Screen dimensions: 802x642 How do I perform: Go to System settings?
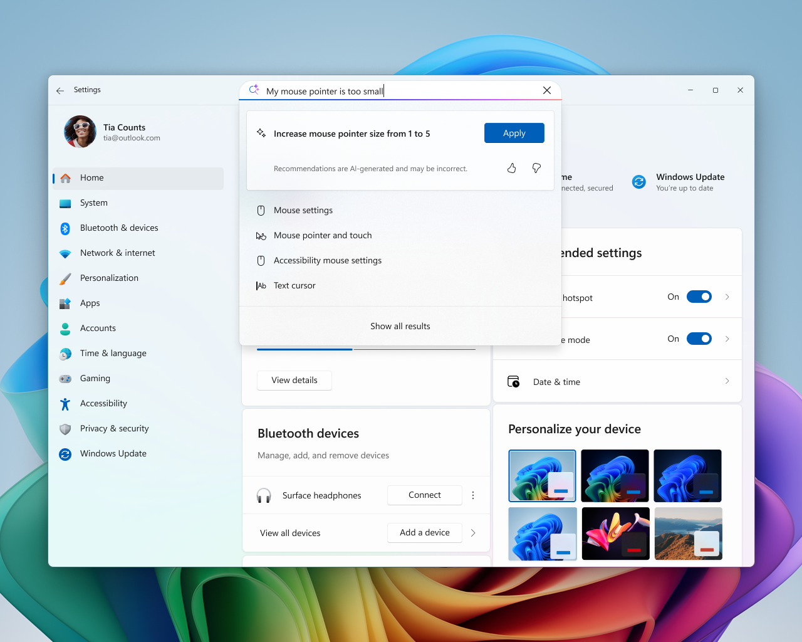coord(138,203)
